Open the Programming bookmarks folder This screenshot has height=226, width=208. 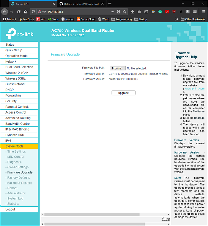pos(122,19)
